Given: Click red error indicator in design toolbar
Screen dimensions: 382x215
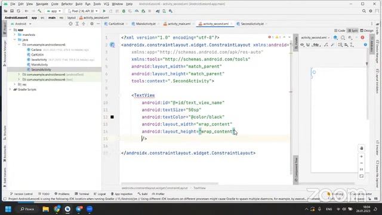Looking at the screenshot, I should point(362,38).
